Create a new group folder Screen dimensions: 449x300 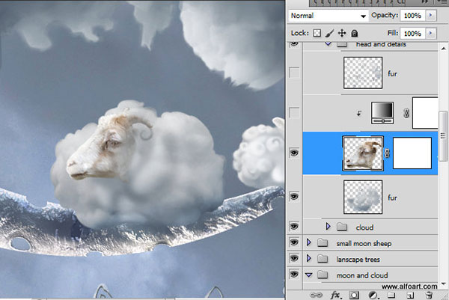[391, 295]
